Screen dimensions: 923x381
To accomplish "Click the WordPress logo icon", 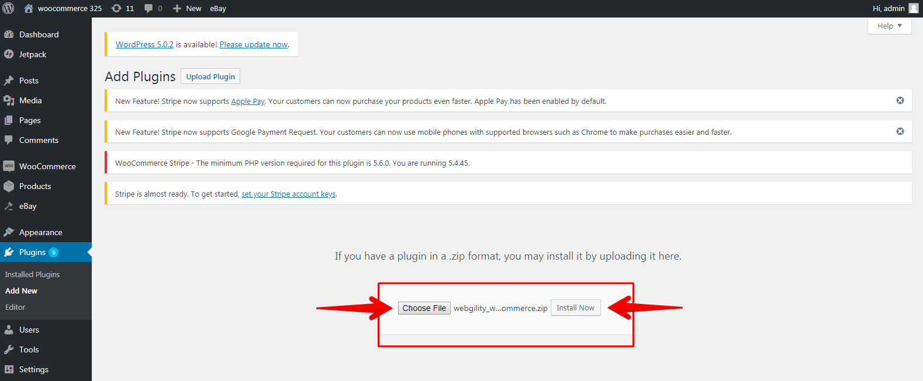I will click(x=9, y=8).
